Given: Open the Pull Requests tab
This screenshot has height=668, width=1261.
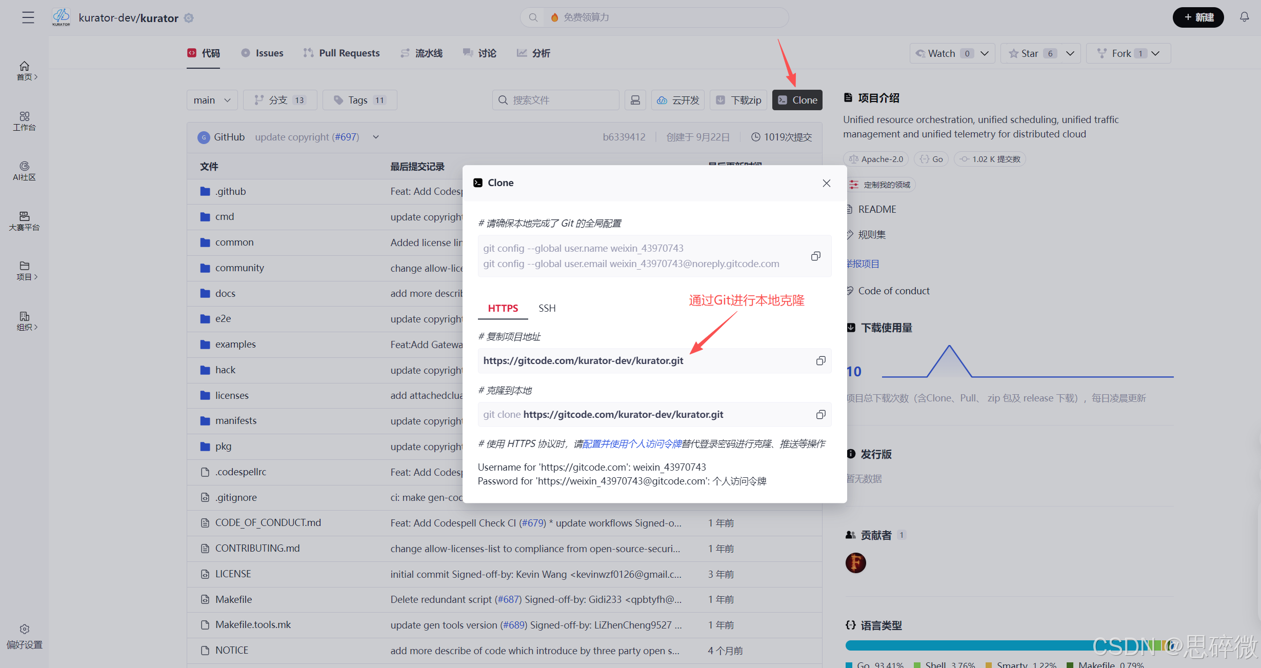Looking at the screenshot, I should click(x=342, y=53).
